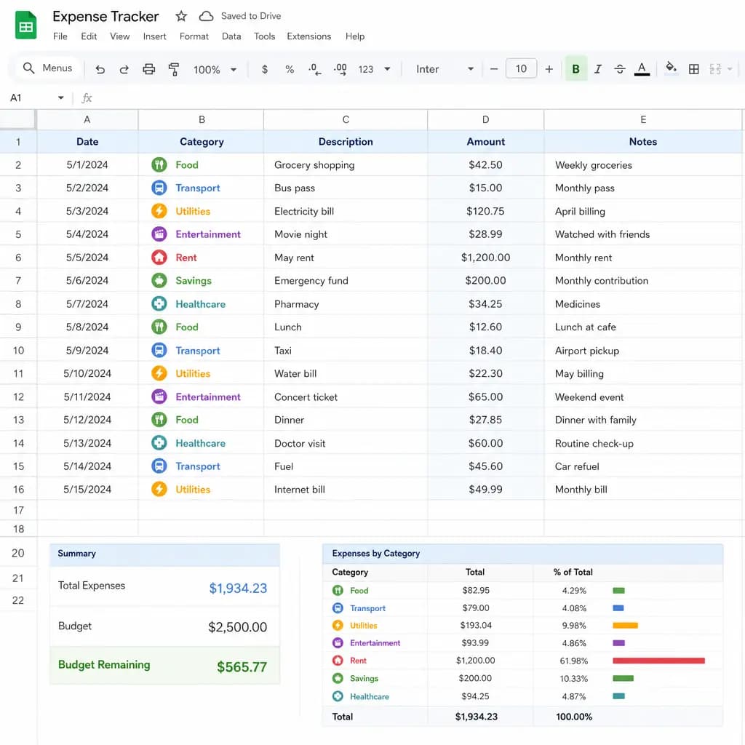Decrease decimal places icon
Screen dimensions: 745x745
point(314,69)
